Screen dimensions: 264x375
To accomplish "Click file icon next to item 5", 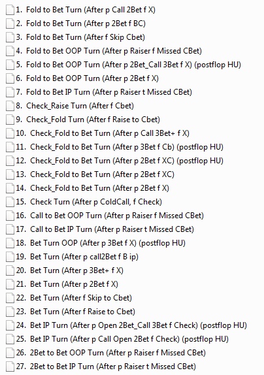I will tap(10, 65).
